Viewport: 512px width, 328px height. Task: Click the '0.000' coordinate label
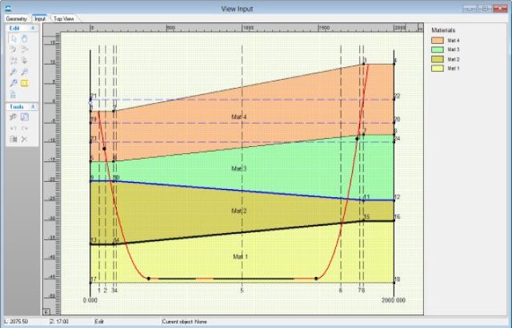(x=90, y=300)
